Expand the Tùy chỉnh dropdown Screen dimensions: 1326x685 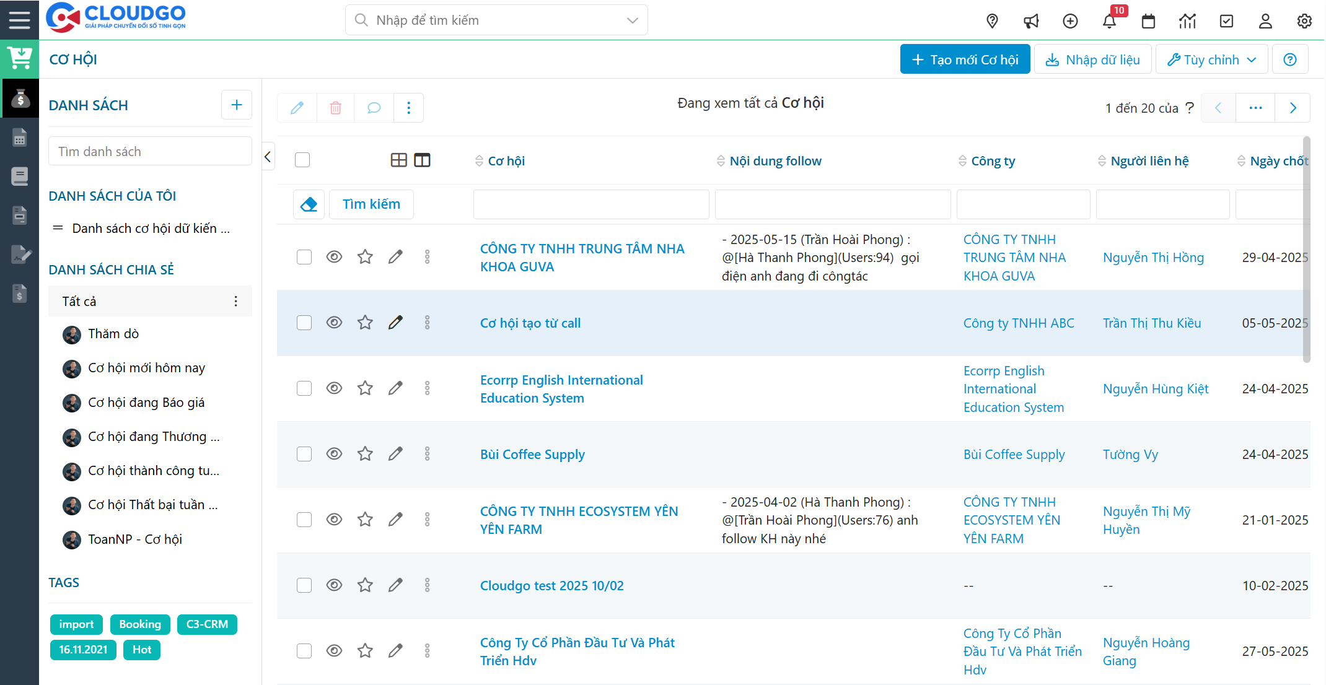[x=1211, y=59]
